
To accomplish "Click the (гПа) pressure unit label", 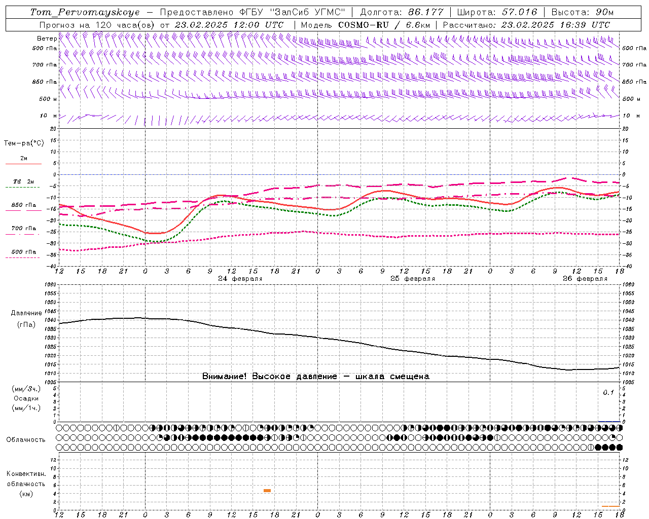I will click(x=26, y=324).
